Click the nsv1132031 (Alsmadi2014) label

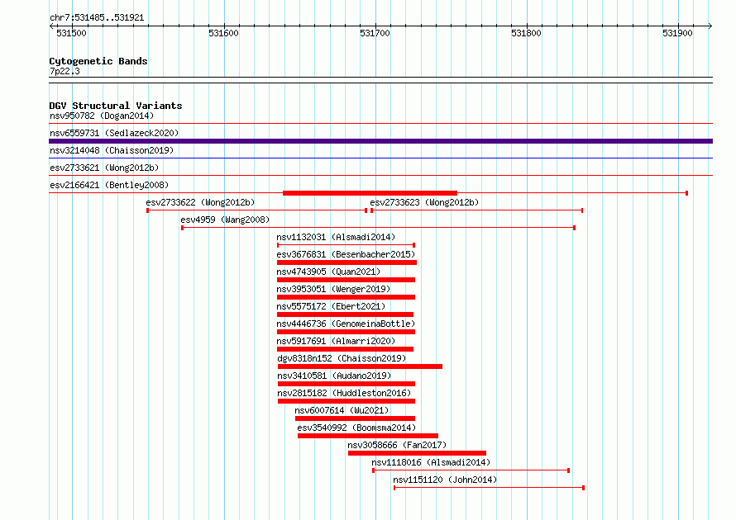tap(336, 237)
